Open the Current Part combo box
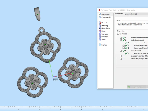 [x=136, y=14]
